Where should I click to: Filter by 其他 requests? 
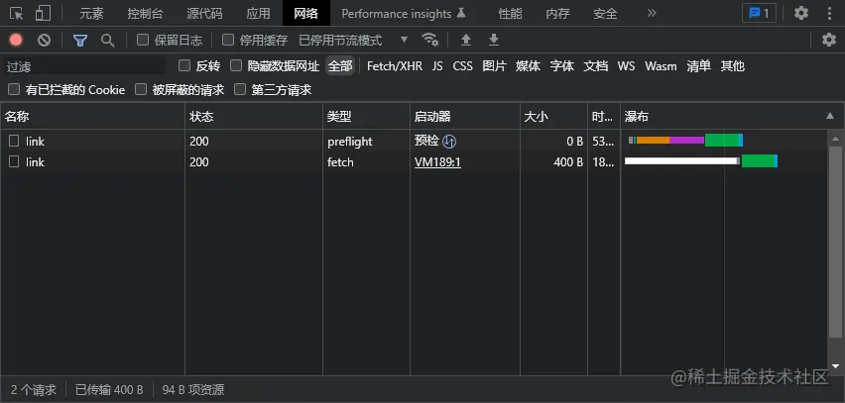733,66
